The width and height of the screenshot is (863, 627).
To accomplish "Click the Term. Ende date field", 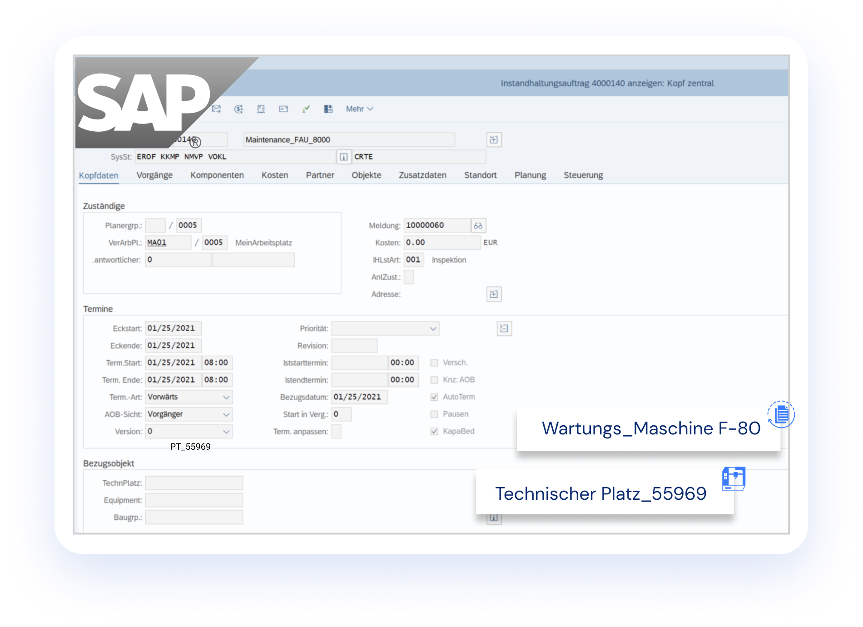I will pyautogui.click(x=173, y=380).
